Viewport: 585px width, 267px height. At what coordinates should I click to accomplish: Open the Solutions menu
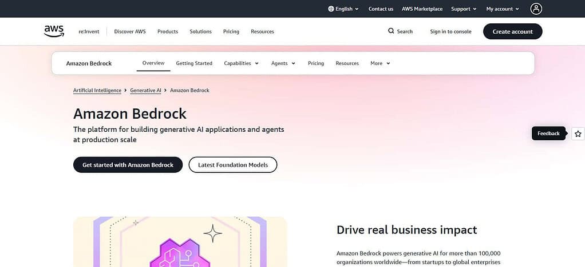point(200,31)
